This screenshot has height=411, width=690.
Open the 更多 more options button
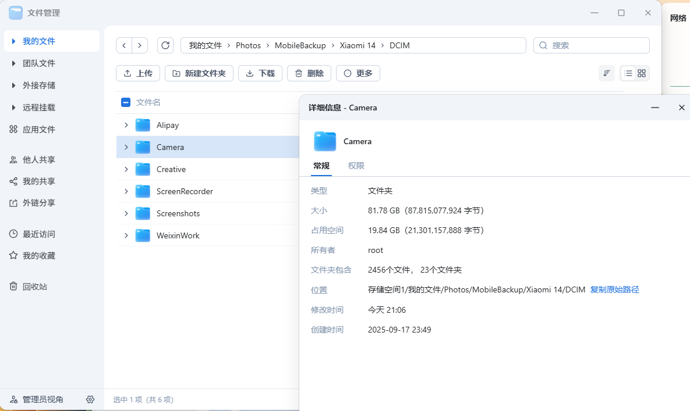coord(358,73)
